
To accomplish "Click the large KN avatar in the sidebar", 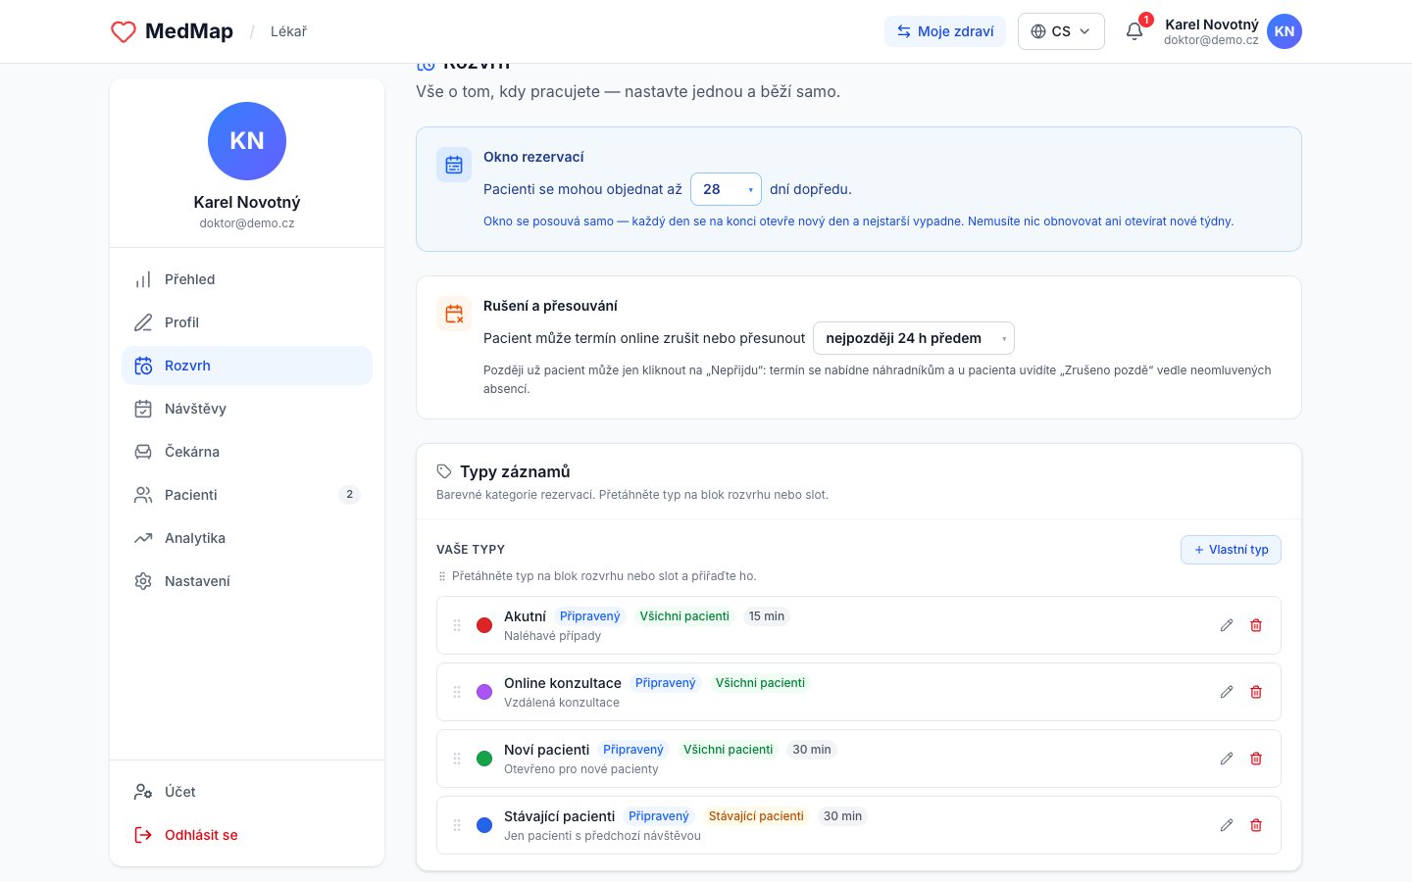I will [247, 141].
